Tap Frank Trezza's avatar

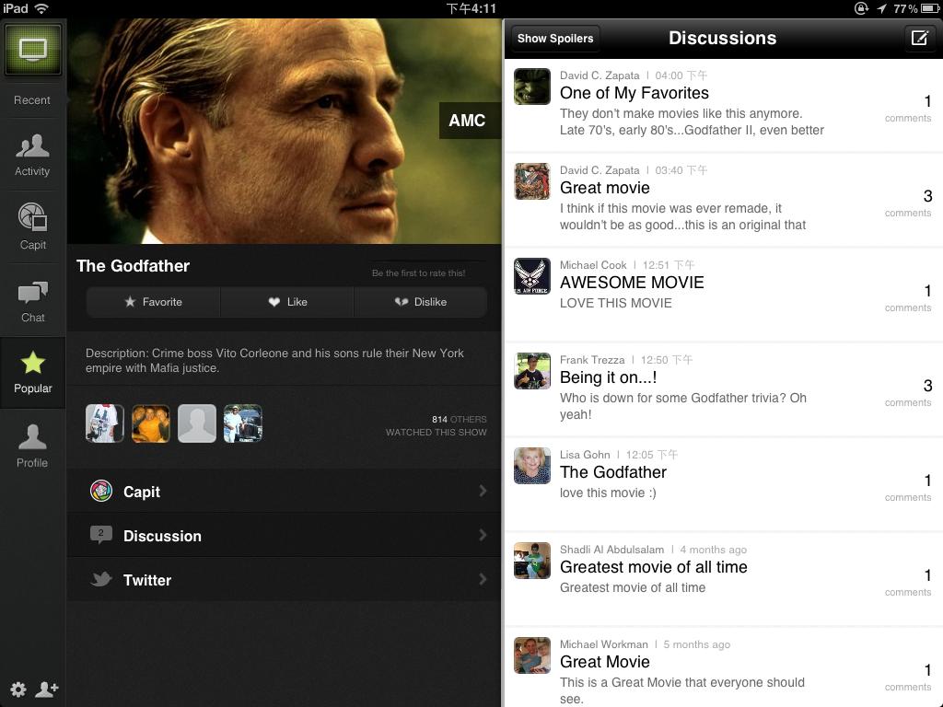coord(532,371)
